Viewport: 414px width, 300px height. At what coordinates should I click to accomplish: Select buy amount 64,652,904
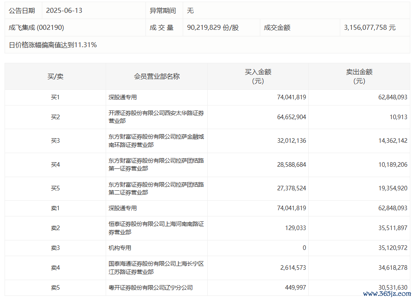tap(291, 117)
